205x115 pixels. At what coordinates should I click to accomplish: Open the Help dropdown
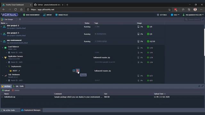pos(175,15)
